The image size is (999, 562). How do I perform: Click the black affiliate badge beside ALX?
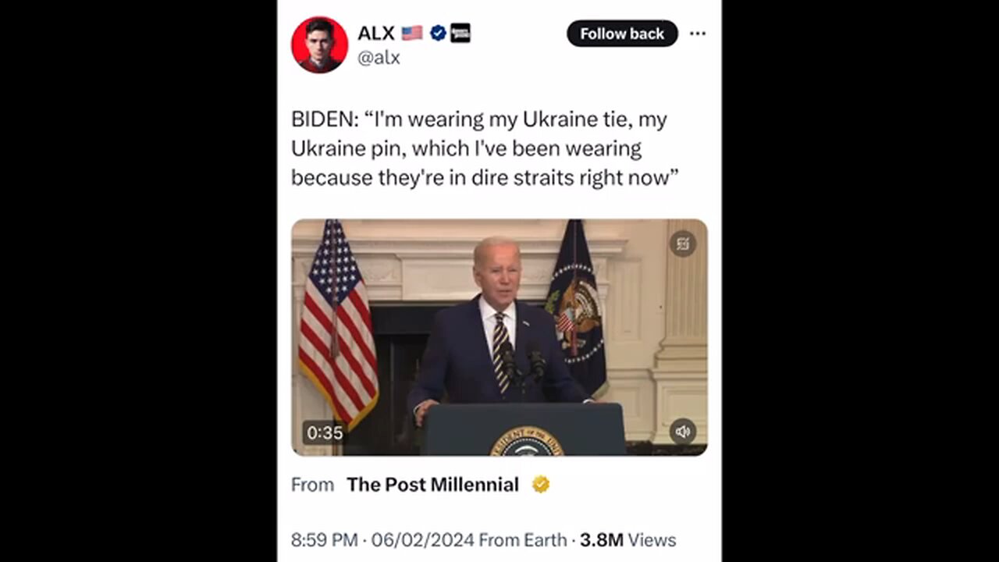point(460,33)
